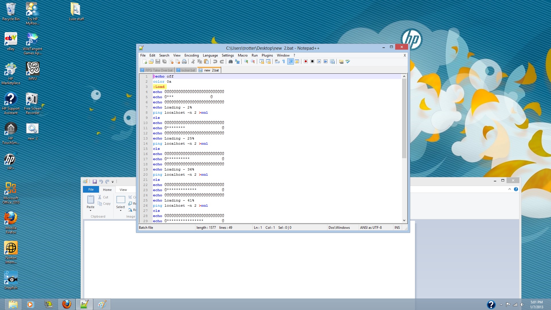Screen dimensions: 551x310
Task: Click the Zoom Out magnifier icon
Action: pyautogui.click(x=253, y=61)
